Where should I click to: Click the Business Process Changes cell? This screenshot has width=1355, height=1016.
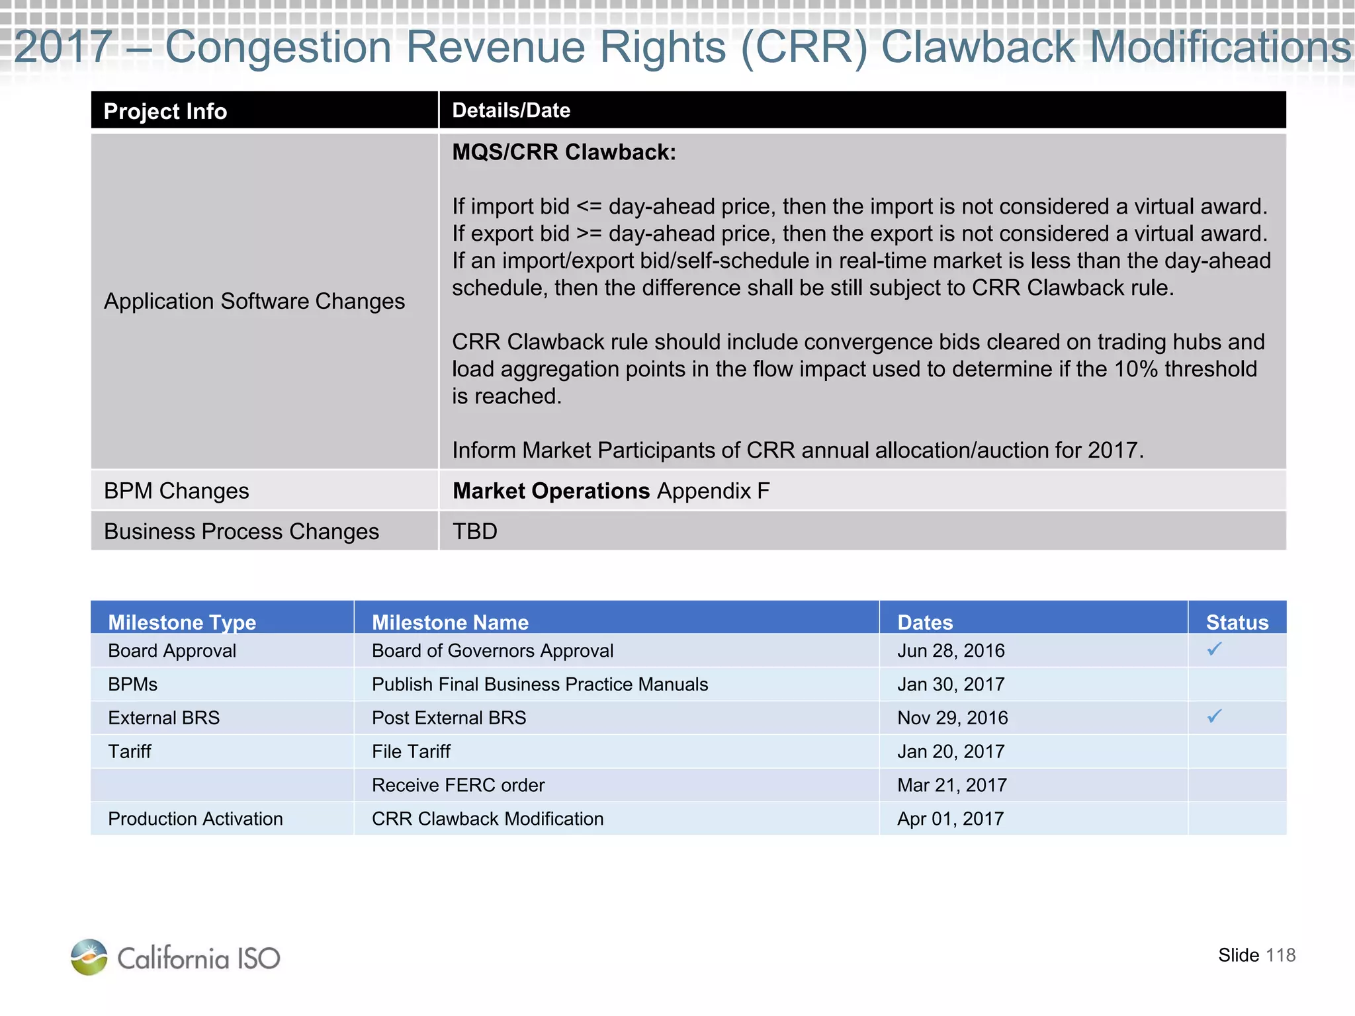pos(265,531)
